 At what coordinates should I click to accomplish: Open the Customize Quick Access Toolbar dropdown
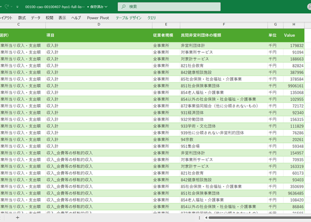click(18, 7)
